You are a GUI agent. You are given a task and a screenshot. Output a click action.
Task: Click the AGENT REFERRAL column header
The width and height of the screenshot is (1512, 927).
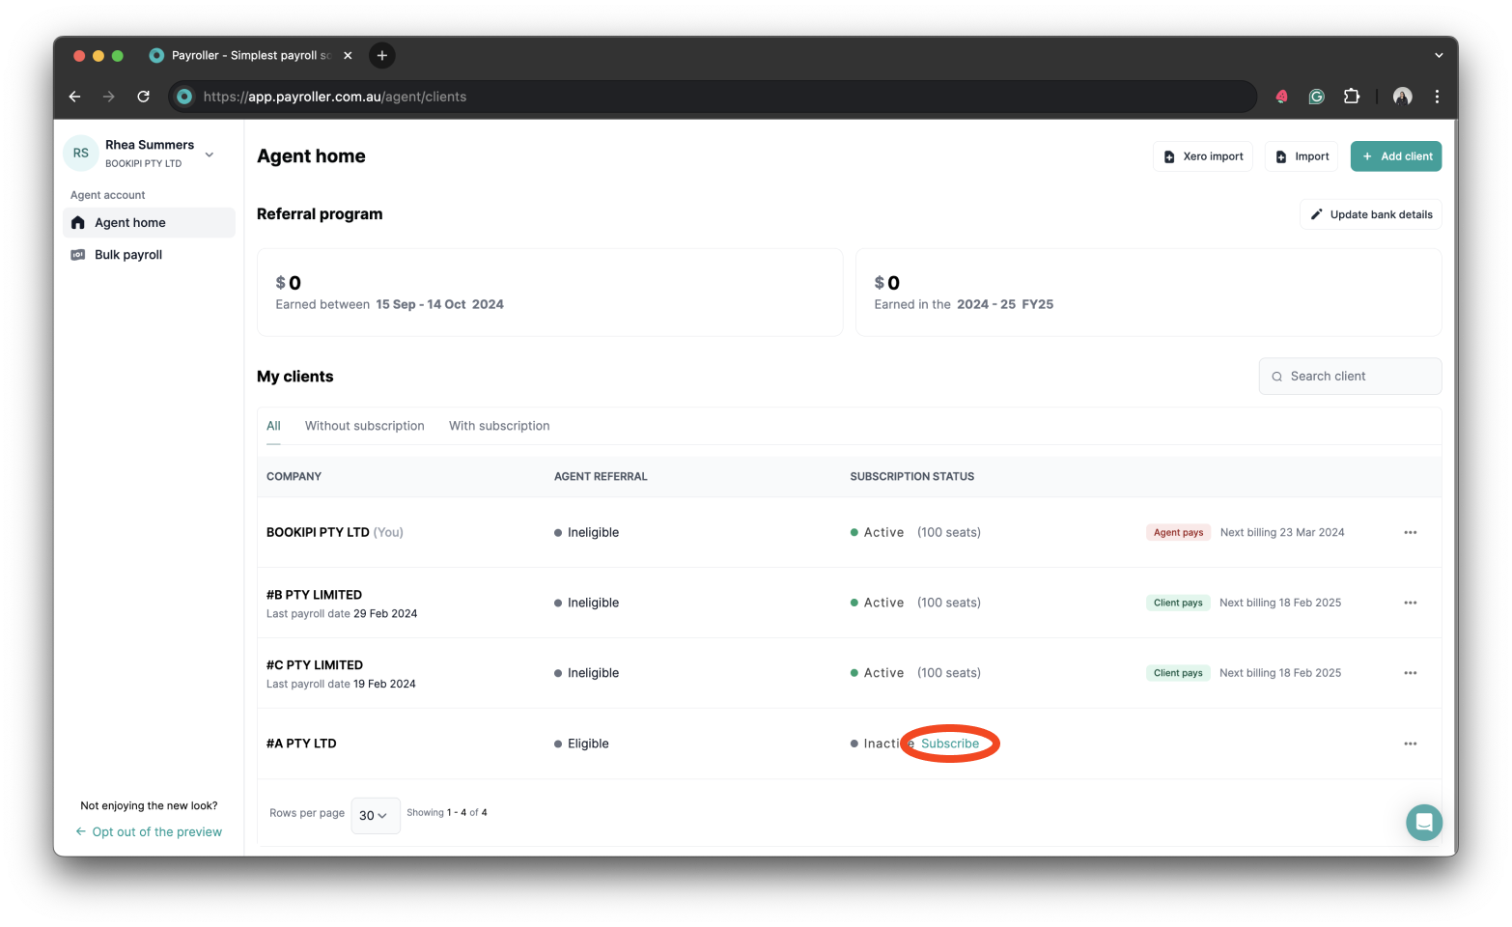coord(601,477)
